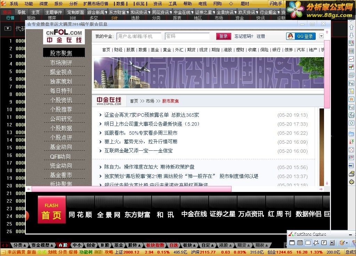Open 市场测评 in the left sidebar

61,63
